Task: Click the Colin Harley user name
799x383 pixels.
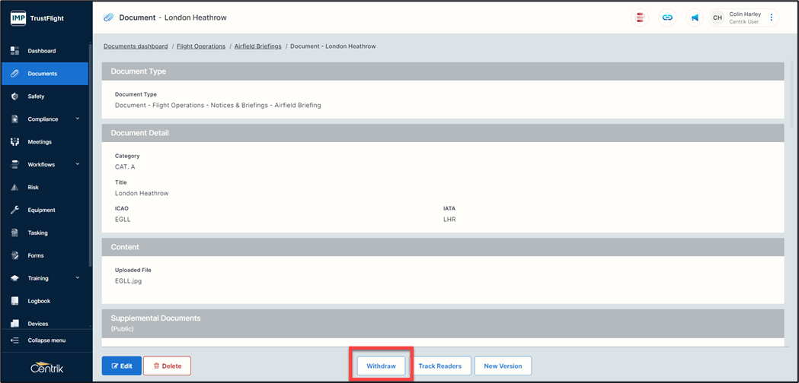Action: [x=745, y=14]
